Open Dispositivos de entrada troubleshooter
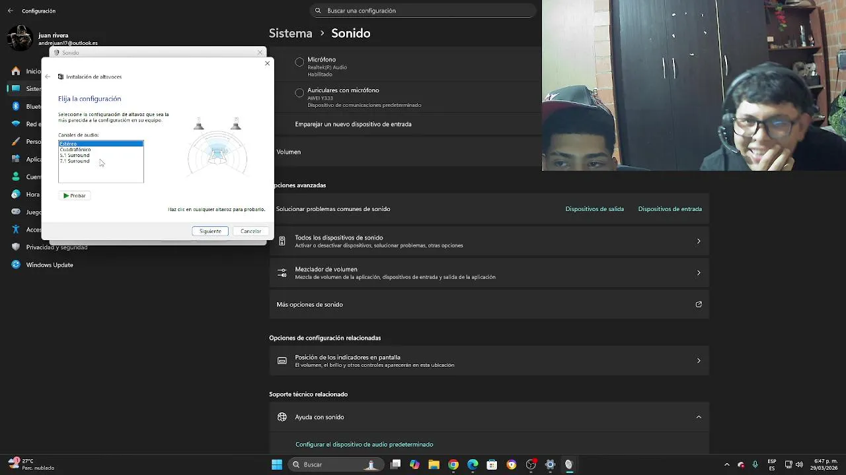Screen dimensions: 846x475 [670, 209]
